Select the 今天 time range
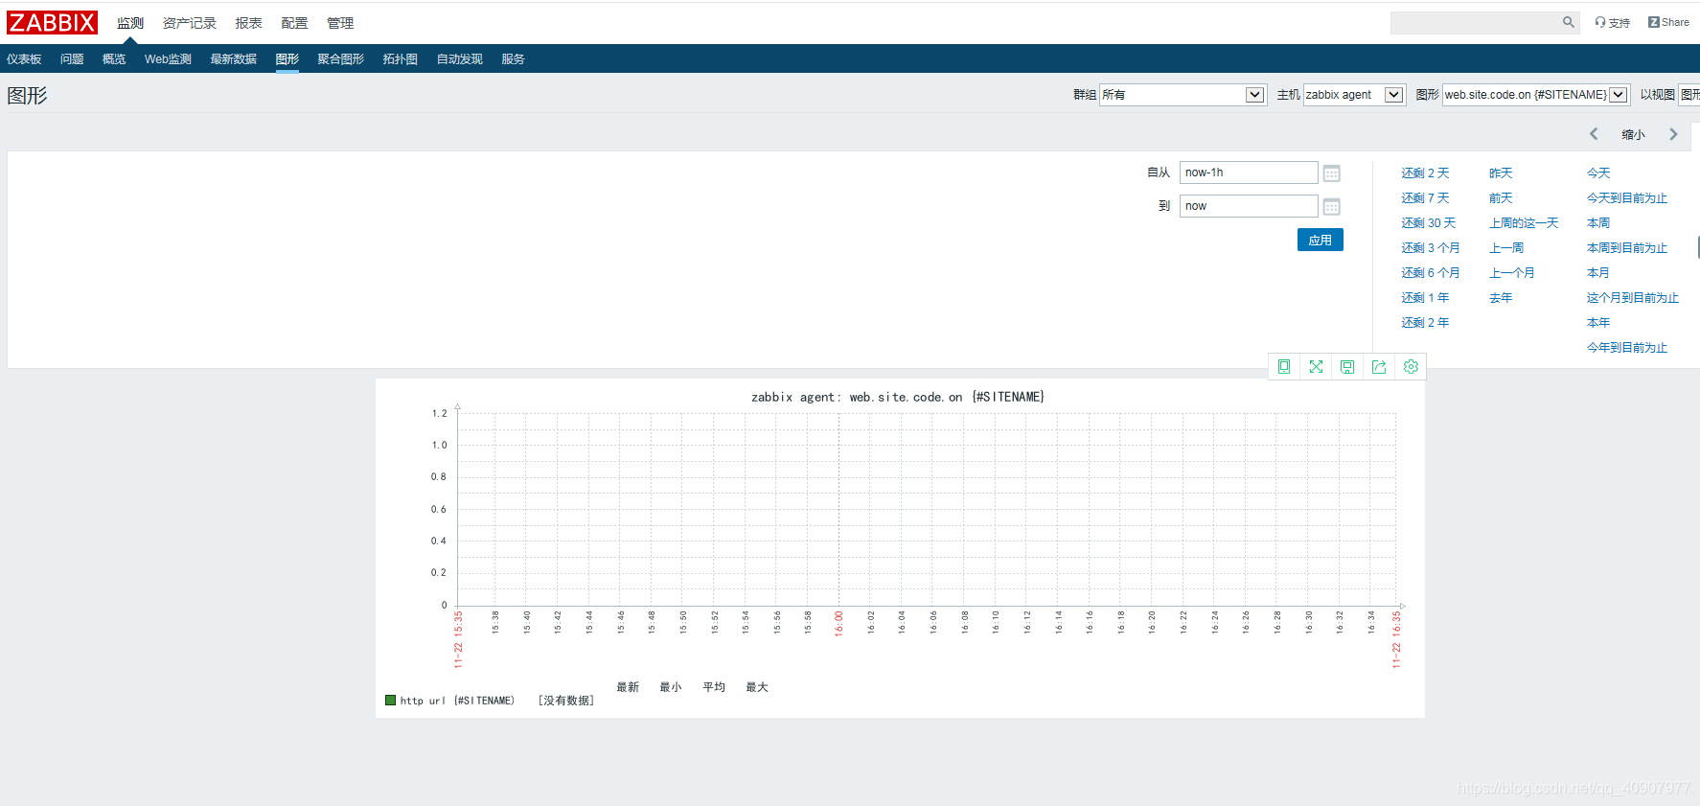Image resolution: width=1700 pixels, height=806 pixels. pos(1598,173)
